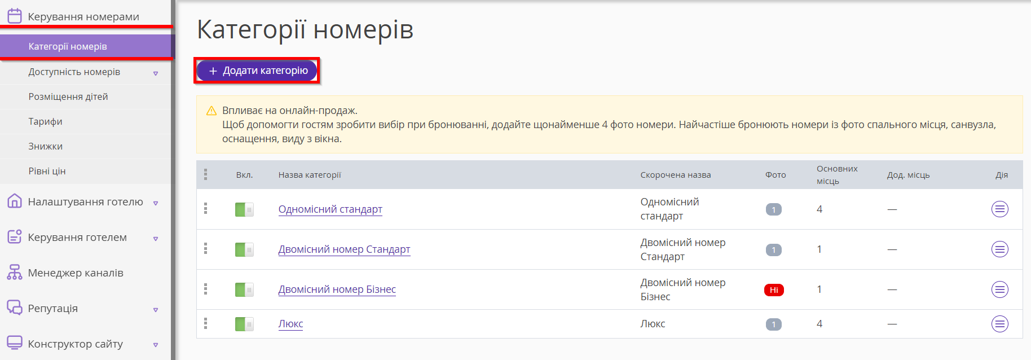The image size is (1031, 360).
Task: Toggle Одномісний стандарт category switch
Action: pyautogui.click(x=244, y=209)
